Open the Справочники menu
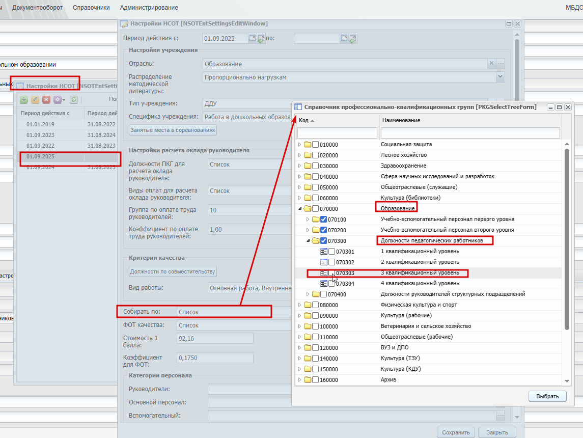The width and height of the screenshot is (583, 438). coord(91,8)
